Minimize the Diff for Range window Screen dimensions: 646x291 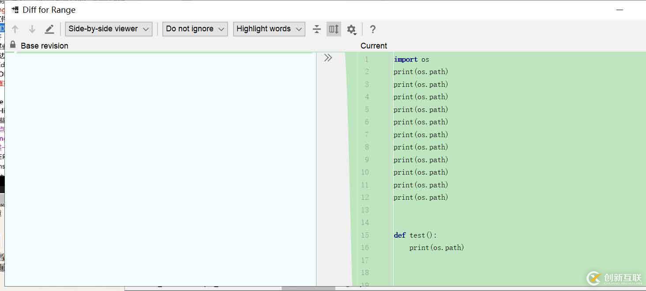(x=620, y=10)
